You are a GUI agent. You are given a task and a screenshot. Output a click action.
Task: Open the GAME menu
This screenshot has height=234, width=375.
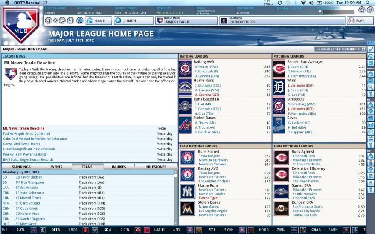99,20
